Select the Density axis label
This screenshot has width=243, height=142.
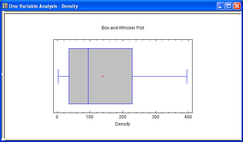pos(123,124)
